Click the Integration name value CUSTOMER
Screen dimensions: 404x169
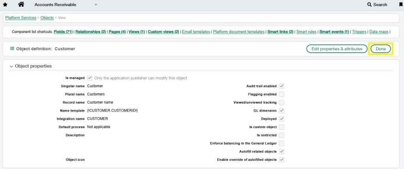pyautogui.click(x=98, y=119)
